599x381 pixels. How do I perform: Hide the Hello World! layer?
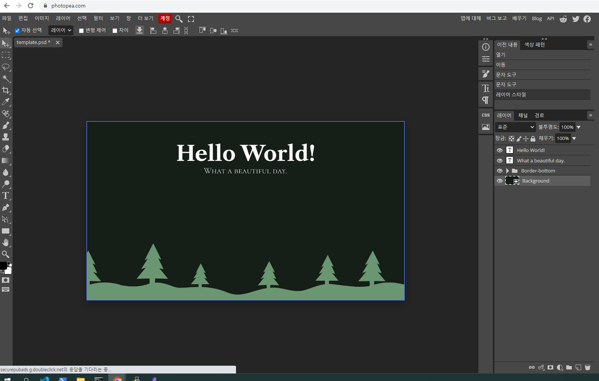tap(500, 150)
